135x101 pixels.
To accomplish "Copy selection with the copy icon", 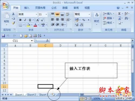I will pos(13,18).
